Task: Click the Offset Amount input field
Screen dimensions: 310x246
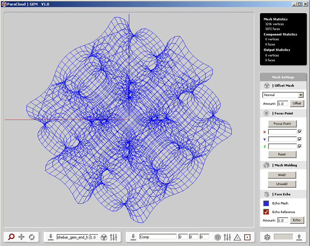Action: 282,104
